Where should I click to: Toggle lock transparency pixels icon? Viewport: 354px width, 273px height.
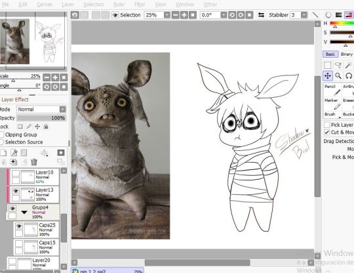(x=20, y=127)
